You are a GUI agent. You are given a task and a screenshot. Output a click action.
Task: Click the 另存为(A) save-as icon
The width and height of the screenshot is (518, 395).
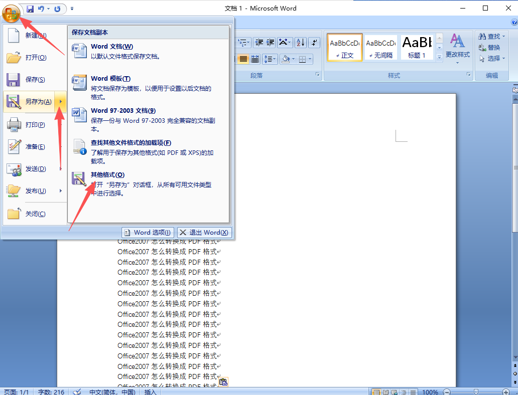(14, 102)
